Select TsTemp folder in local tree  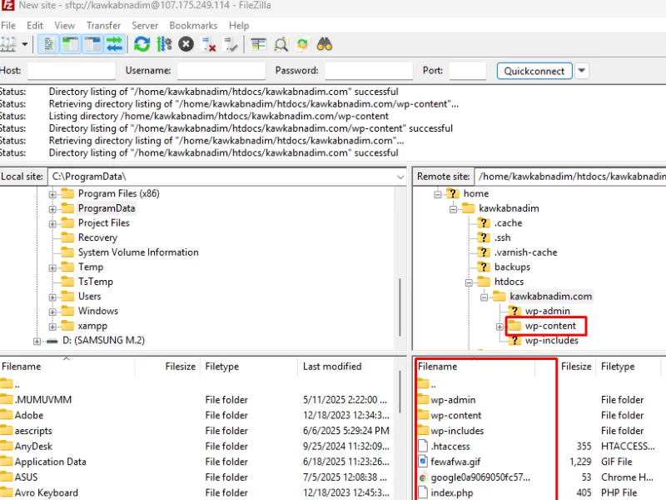pos(95,282)
